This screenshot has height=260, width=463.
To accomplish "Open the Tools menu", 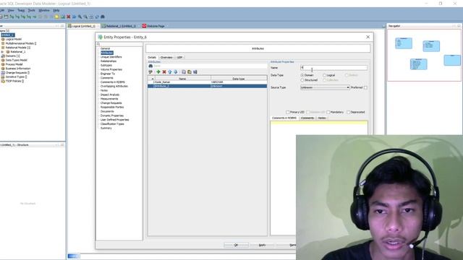I will pyautogui.click(x=32, y=10).
